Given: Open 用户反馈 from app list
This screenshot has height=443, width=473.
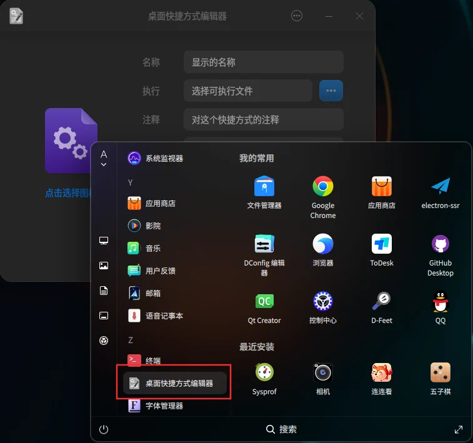Looking at the screenshot, I should [x=175, y=271].
